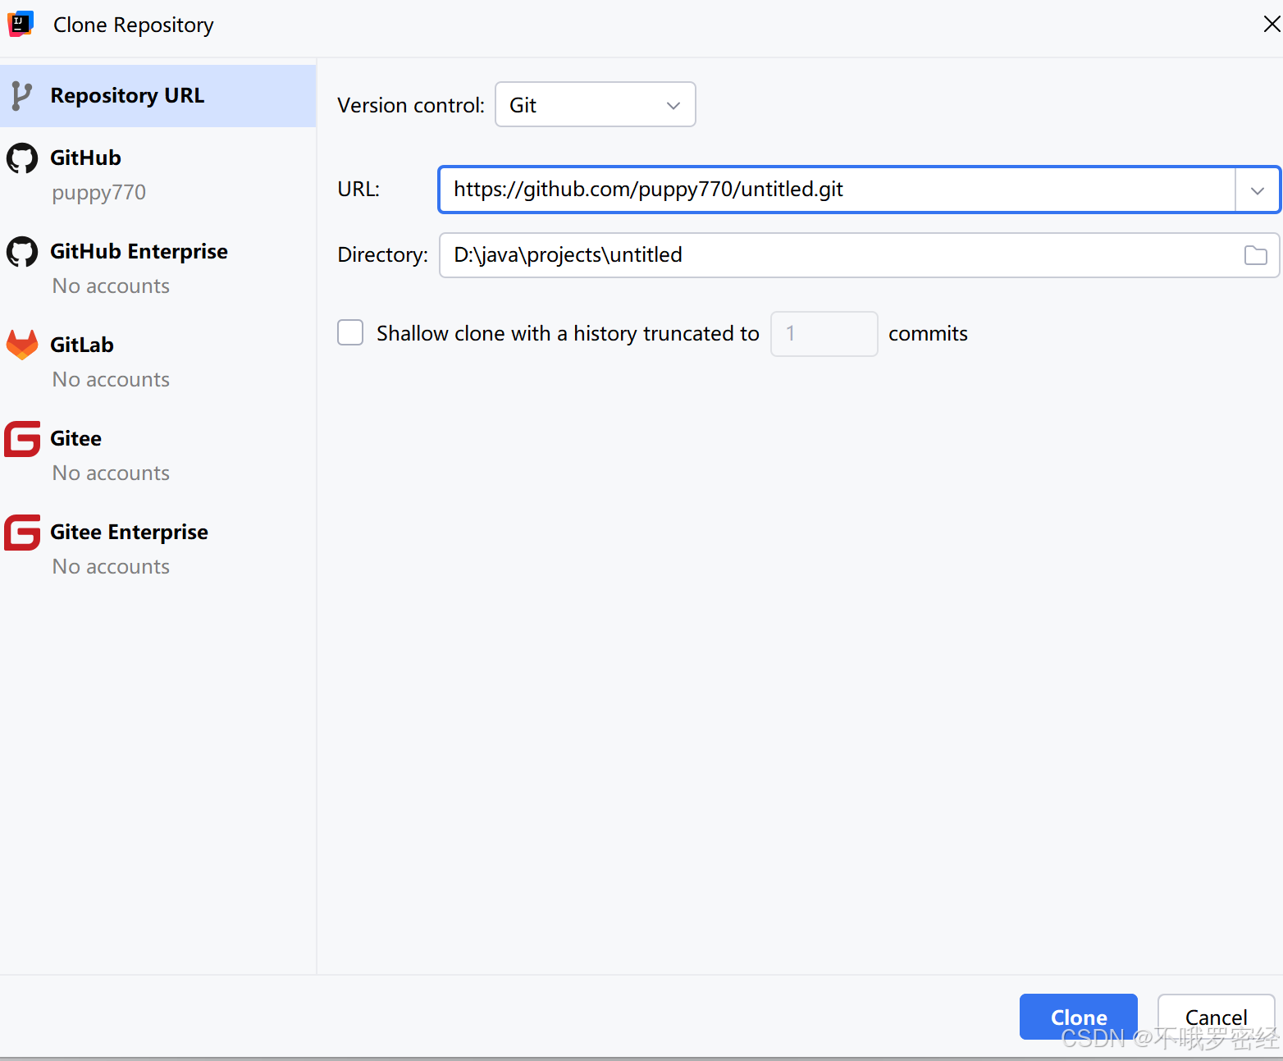Image resolution: width=1283 pixels, height=1061 pixels.
Task: Click 'No accounts' under Gitee Enterprise
Action: (111, 566)
